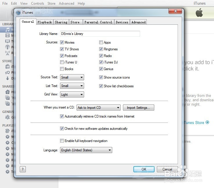214x188 pixels.
Task: Open the Grid View dropdown
Action: tap(72, 95)
